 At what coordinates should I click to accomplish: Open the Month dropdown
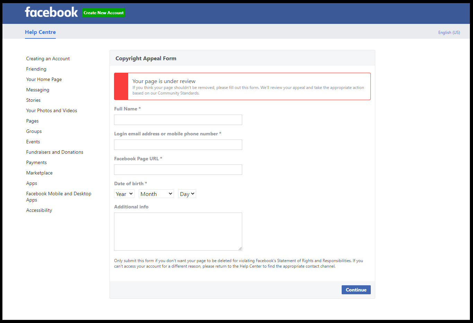point(156,194)
